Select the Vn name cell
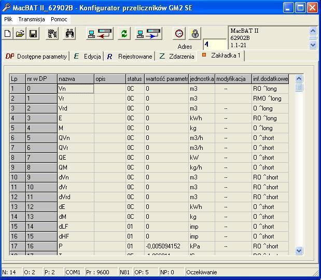Screen dimensions: 321x280 (x=76, y=89)
